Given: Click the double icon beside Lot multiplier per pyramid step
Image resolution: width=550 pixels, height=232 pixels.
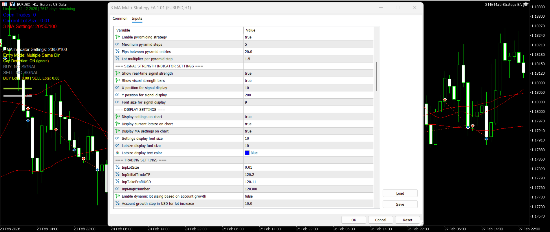Looking at the screenshot, I should pos(118,59).
